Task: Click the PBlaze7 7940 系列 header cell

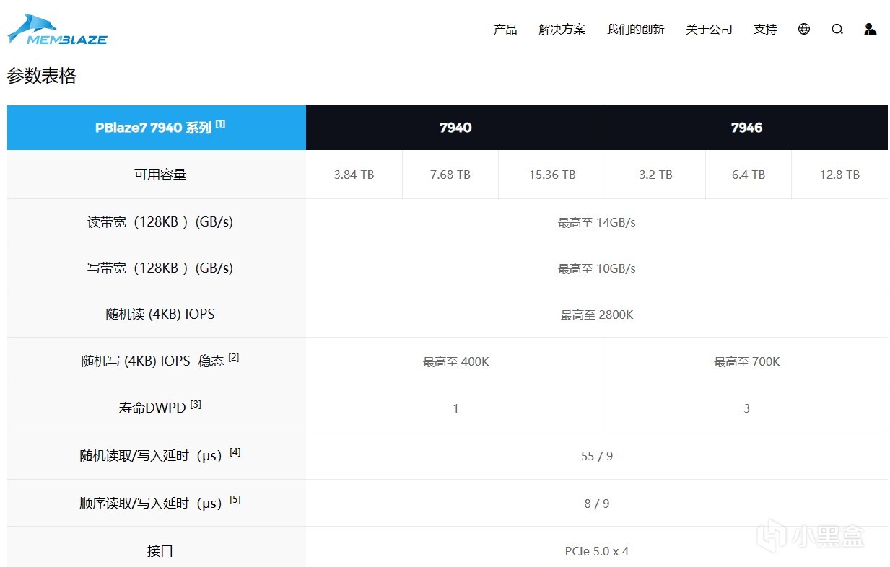Action: pyautogui.click(x=157, y=128)
